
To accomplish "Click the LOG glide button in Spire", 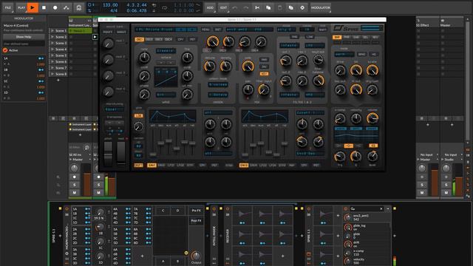I will 139,116.
